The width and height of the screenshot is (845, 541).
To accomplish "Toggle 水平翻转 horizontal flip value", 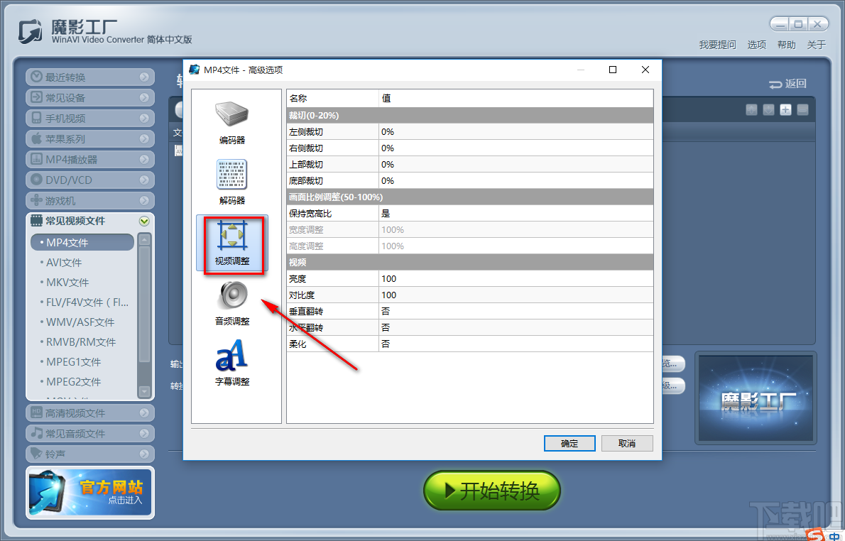I will pyautogui.click(x=516, y=327).
